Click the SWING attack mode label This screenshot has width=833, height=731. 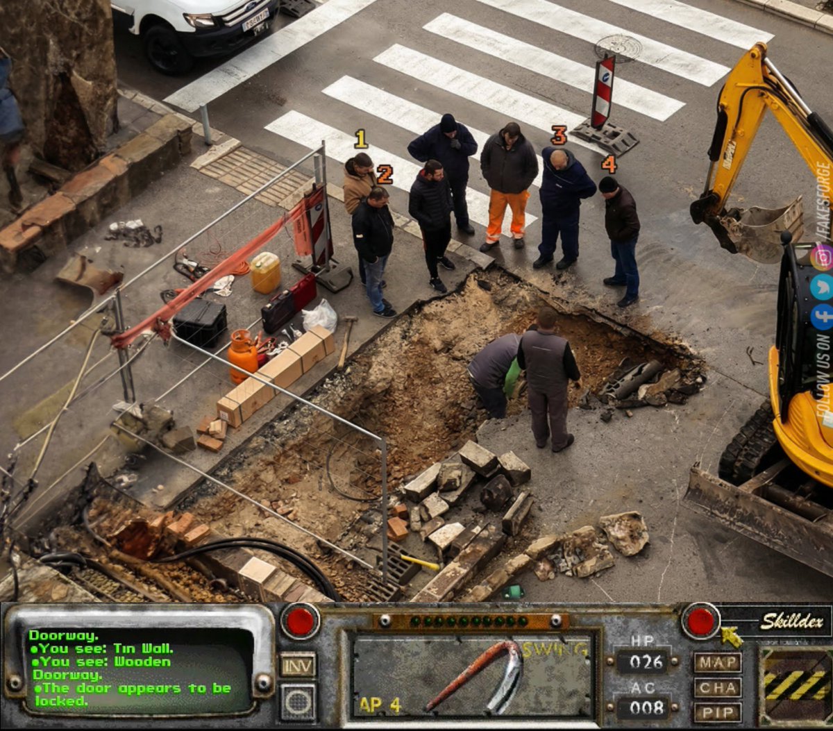pyautogui.click(x=555, y=650)
